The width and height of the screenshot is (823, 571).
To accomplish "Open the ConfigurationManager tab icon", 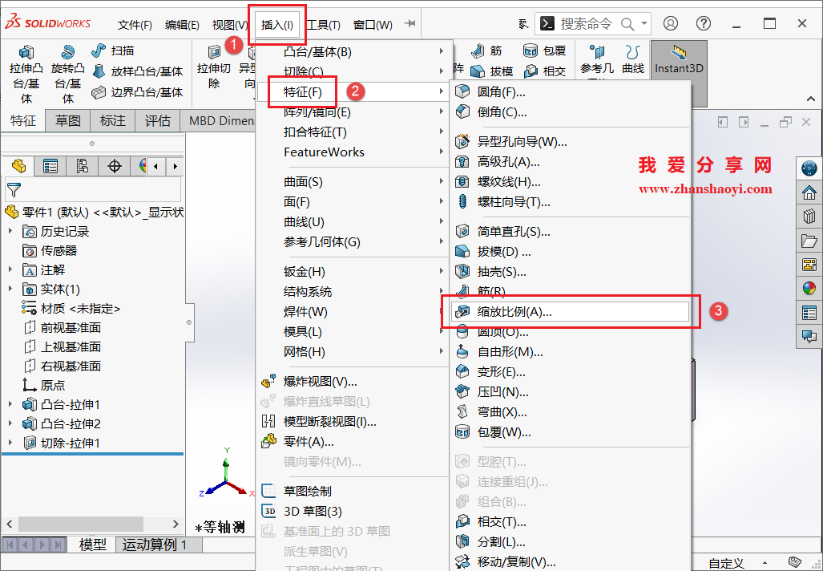I will coord(82,167).
